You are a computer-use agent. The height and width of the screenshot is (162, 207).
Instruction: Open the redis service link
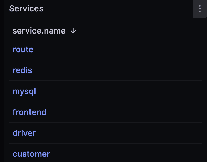click(22, 70)
